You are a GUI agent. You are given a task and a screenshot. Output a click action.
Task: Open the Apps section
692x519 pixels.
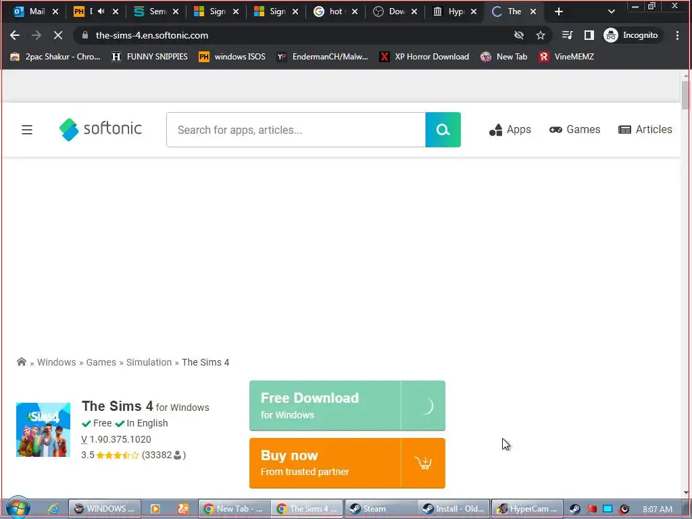tap(510, 130)
